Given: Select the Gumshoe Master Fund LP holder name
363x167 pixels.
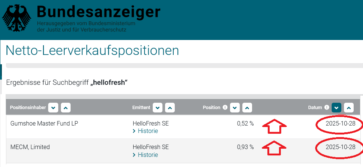Looking at the screenshot, I should pos(44,123).
